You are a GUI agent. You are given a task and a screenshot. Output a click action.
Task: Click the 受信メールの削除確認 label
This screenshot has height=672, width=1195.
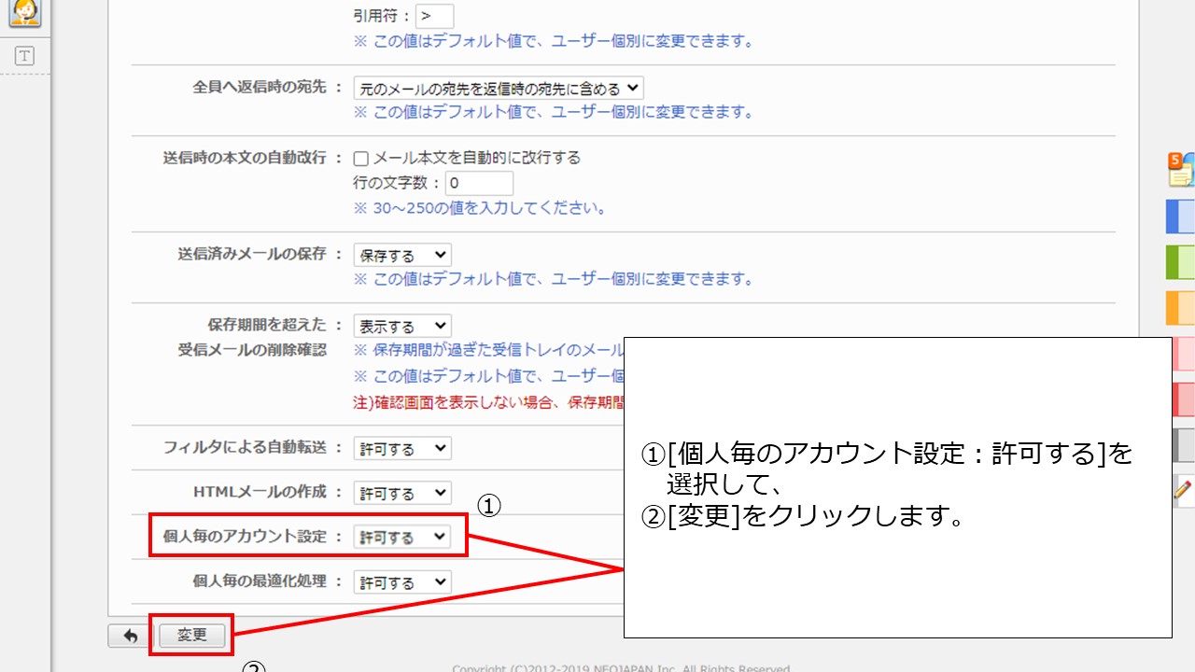[252, 349]
